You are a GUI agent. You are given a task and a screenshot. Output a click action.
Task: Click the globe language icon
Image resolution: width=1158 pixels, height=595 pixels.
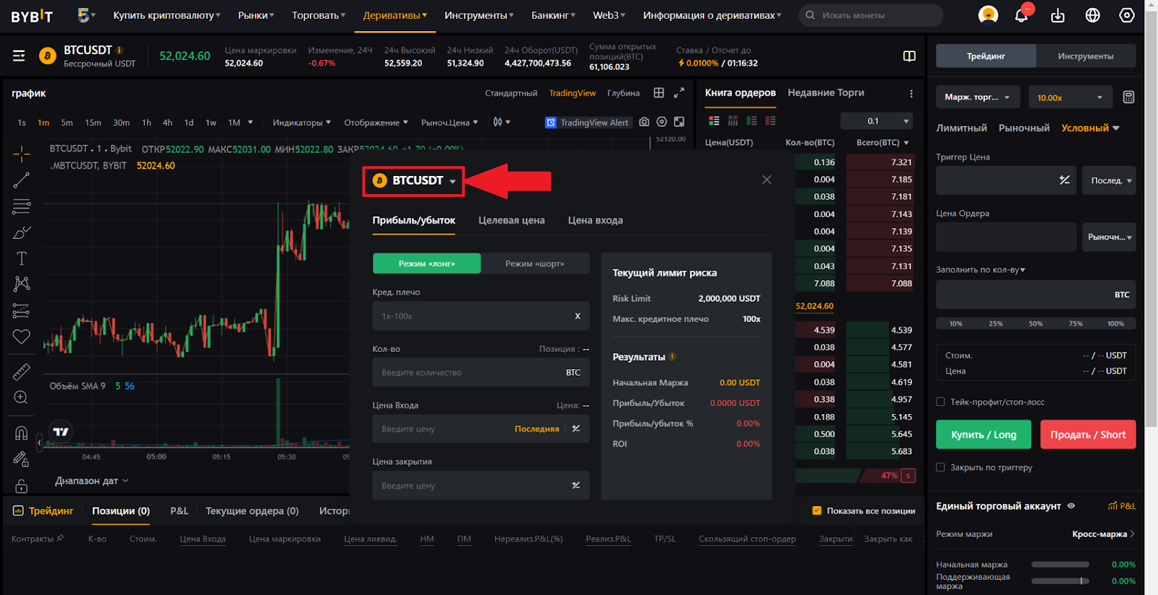1092,15
